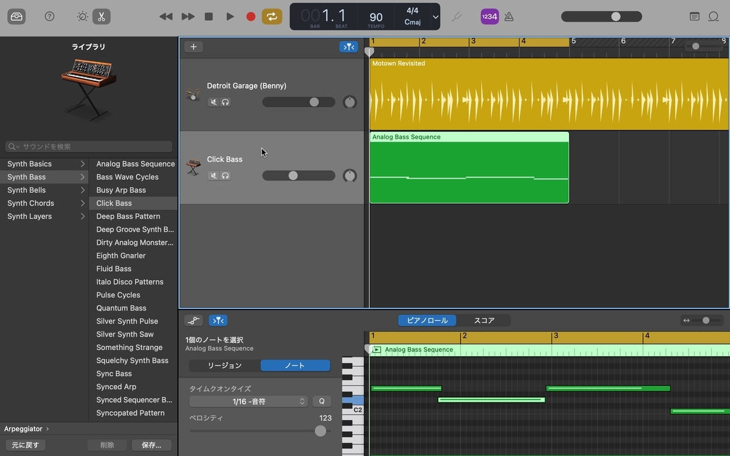Click the Click Bass synth track icon

[x=193, y=168]
